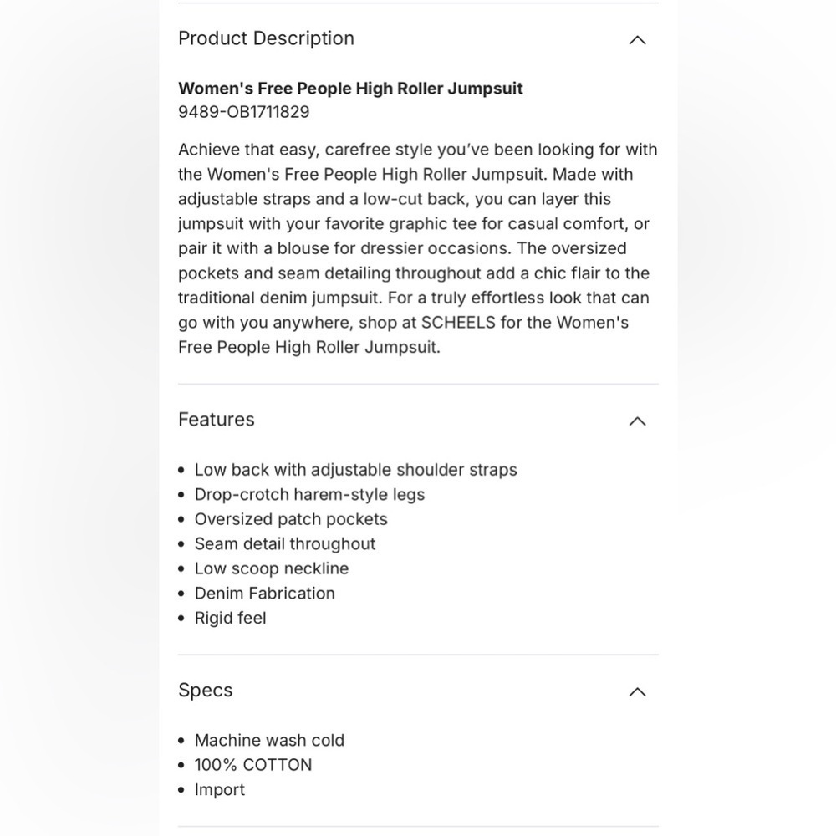Image resolution: width=836 pixels, height=836 pixels.
Task: Select 'Low scoop neckline' bullet
Action: coord(272,568)
